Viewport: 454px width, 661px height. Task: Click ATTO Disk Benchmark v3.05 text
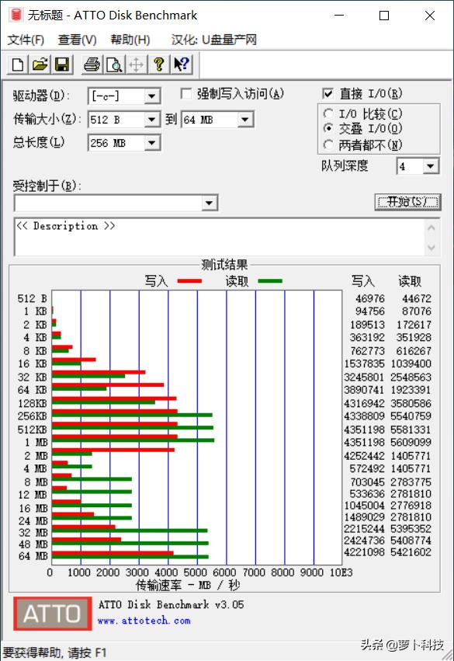[171, 604]
